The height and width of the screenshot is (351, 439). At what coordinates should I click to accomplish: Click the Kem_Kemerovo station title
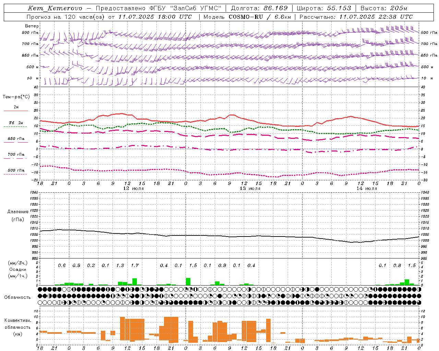click(x=55, y=8)
